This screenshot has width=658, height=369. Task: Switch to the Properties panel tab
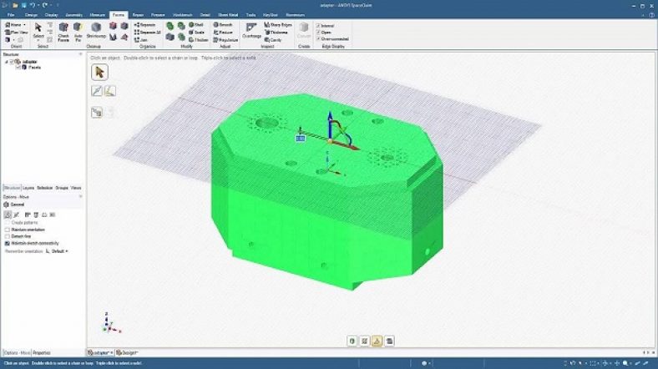[x=42, y=353]
